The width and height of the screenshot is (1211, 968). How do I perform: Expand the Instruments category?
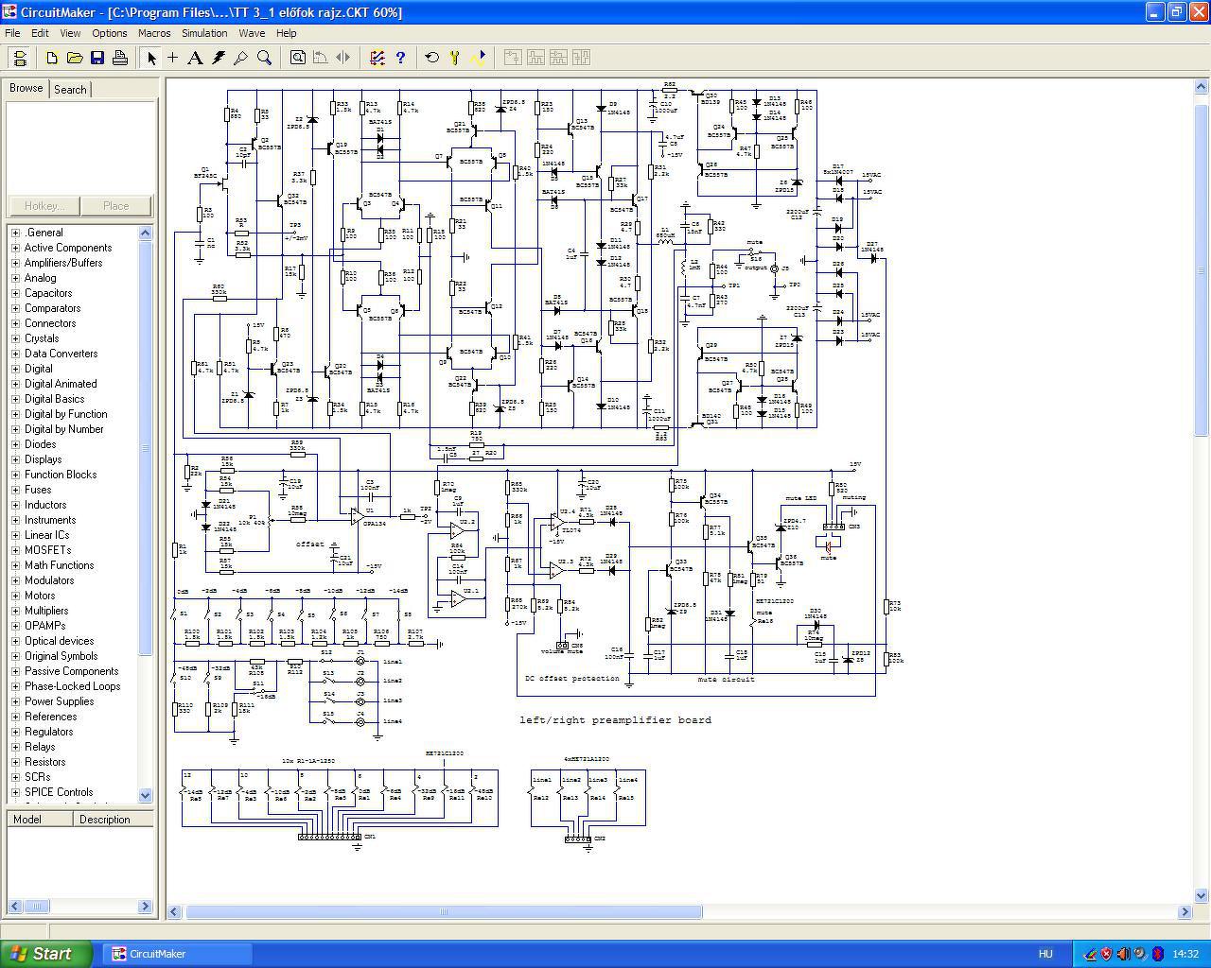pos(15,520)
